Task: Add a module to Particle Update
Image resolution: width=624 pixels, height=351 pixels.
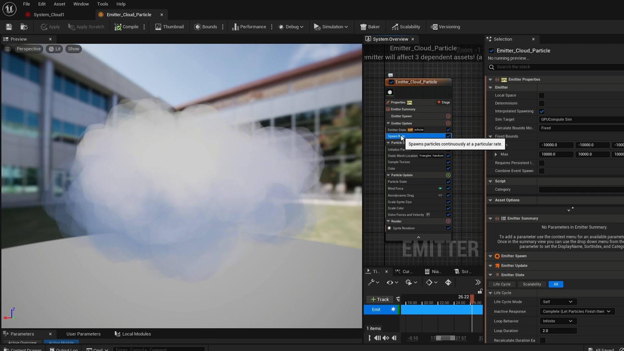Action: 448,175
